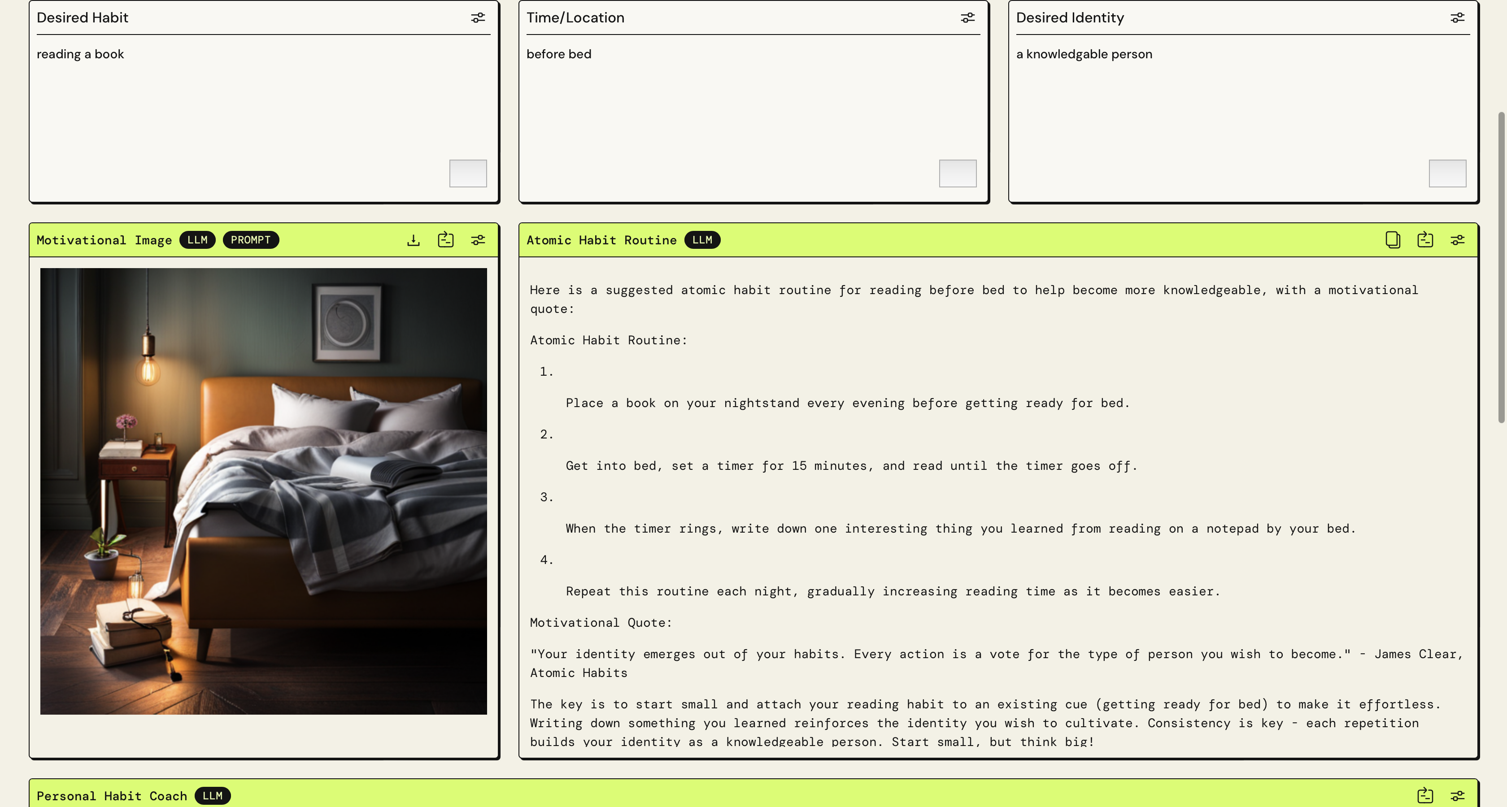
Task: Download the Motivational Image
Action: (414, 240)
